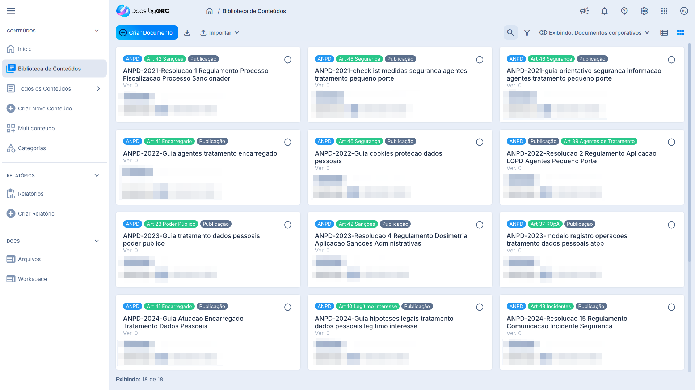Open Exibindo: Documentos corporativos dropdown
695x390 pixels.
[x=594, y=33]
